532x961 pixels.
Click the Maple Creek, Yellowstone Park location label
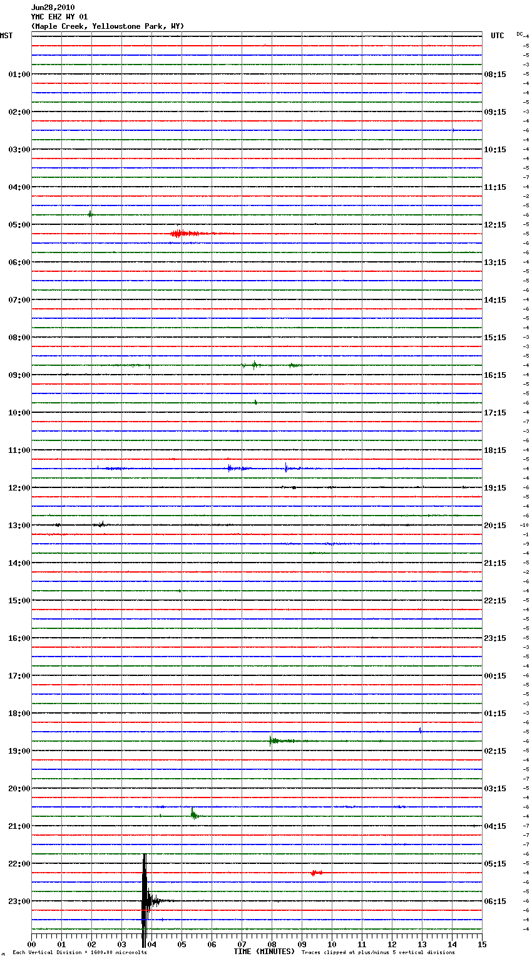(x=108, y=26)
